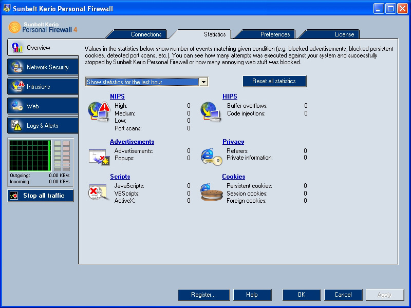Minimize the Sunbelt Kerio window
411x308 pixels.
(378, 9)
